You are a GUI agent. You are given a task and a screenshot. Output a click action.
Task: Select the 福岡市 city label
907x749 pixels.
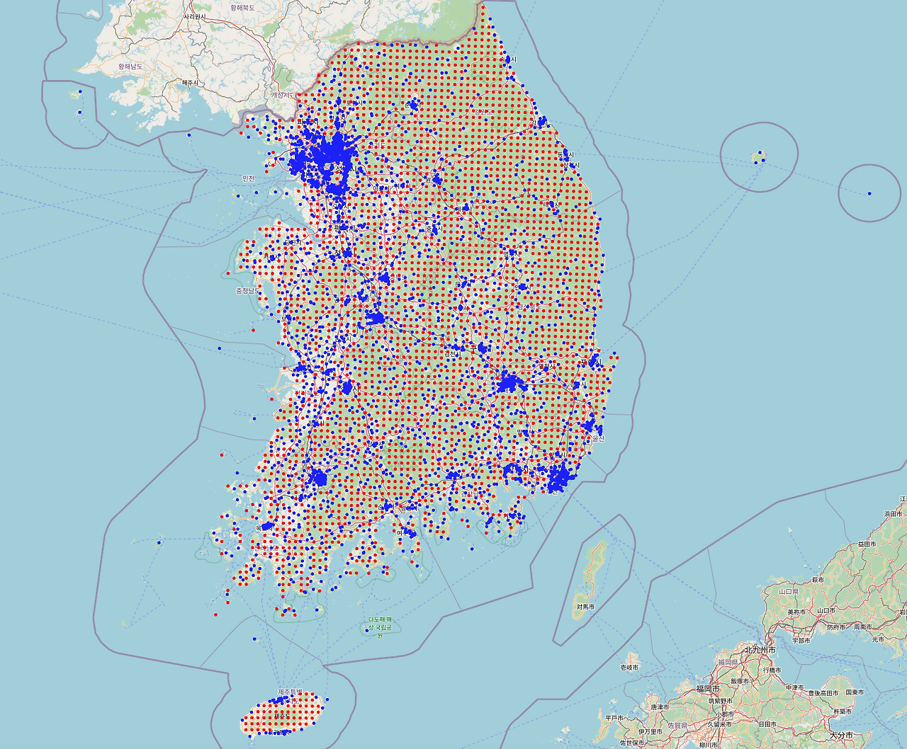point(708,688)
